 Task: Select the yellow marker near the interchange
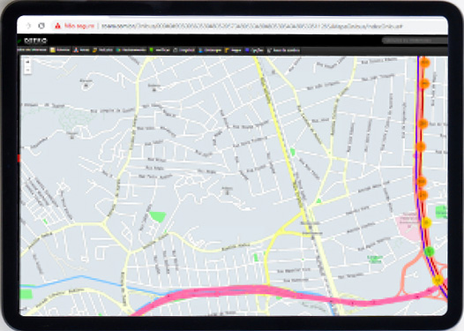[438, 280]
